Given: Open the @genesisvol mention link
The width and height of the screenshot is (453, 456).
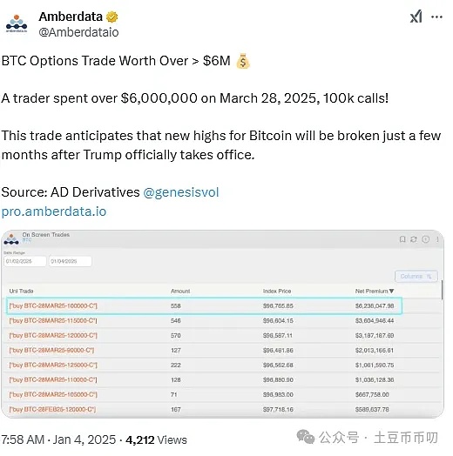Looking at the screenshot, I should [181, 192].
